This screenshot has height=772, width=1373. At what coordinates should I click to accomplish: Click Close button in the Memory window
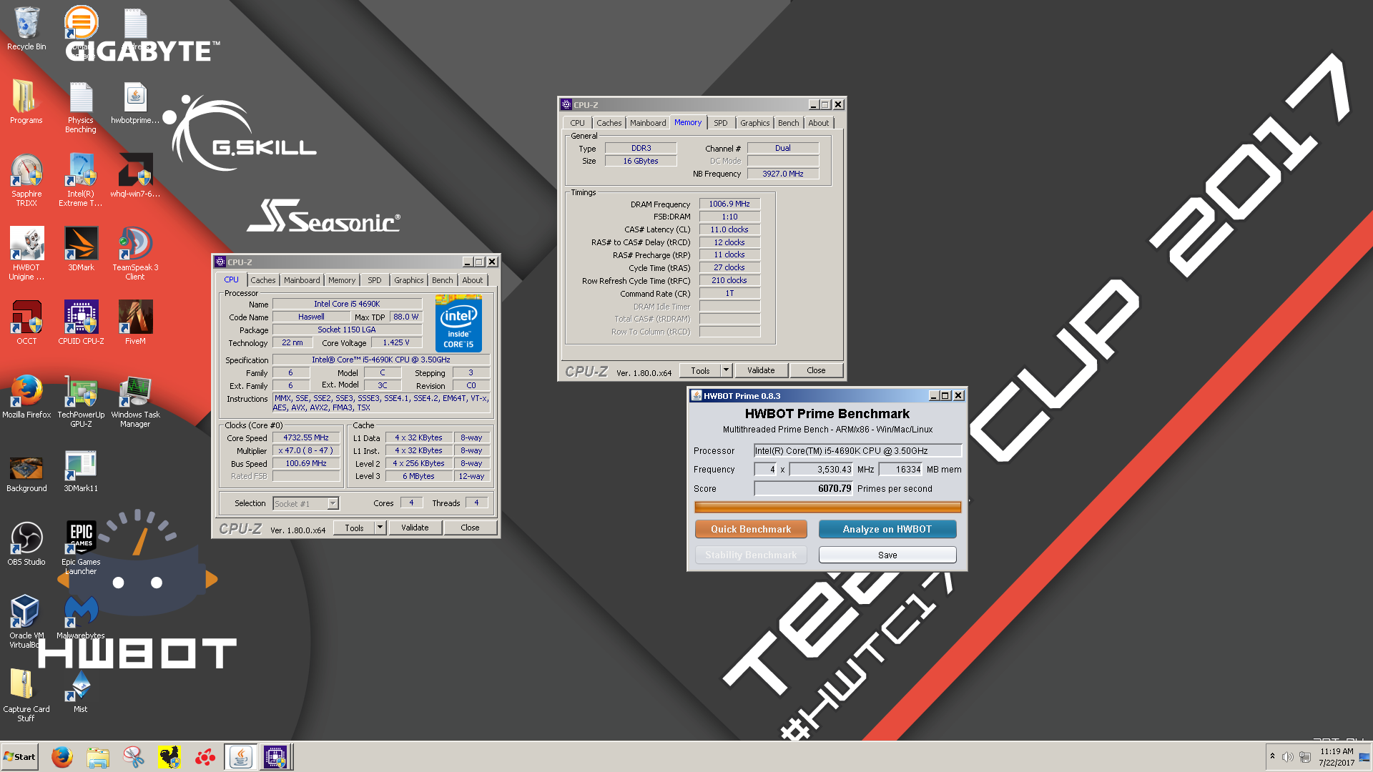pyautogui.click(x=816, y=370)
